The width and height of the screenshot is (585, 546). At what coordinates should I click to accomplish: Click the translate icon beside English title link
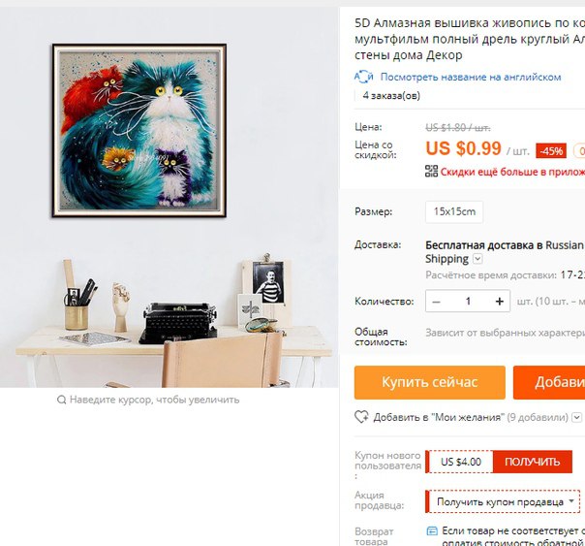point(363,77)
